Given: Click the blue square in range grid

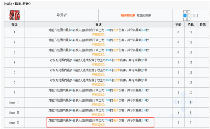Looking at the screenshot, I should (x=185, y=15).
